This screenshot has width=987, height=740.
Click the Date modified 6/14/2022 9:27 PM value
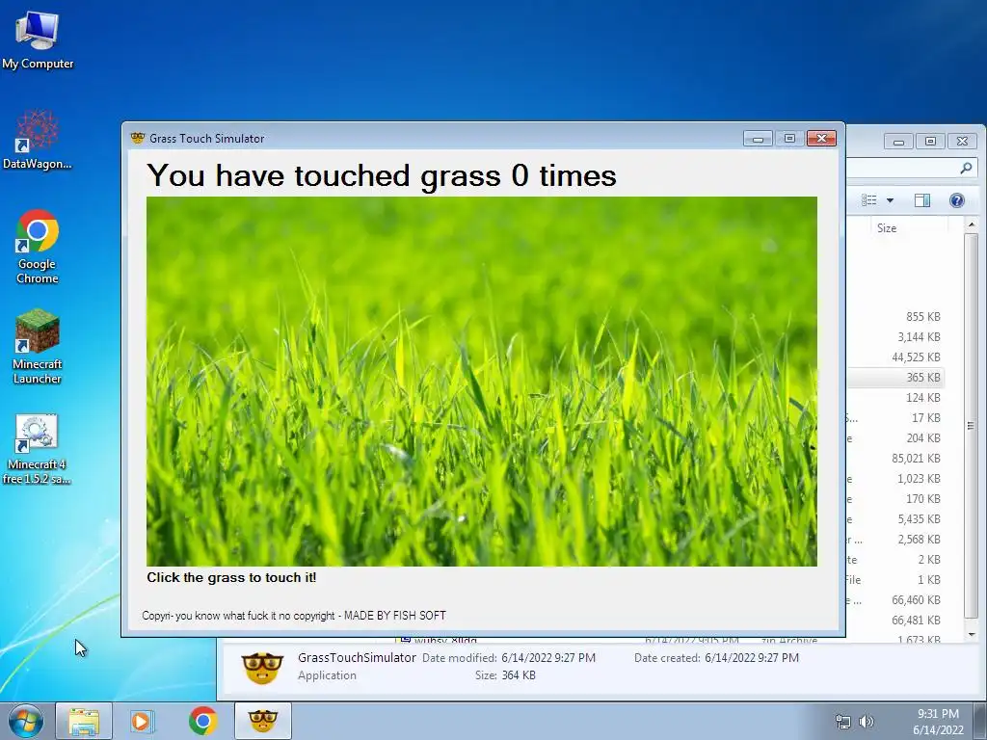pyautogui.click(x=548, y=657)
